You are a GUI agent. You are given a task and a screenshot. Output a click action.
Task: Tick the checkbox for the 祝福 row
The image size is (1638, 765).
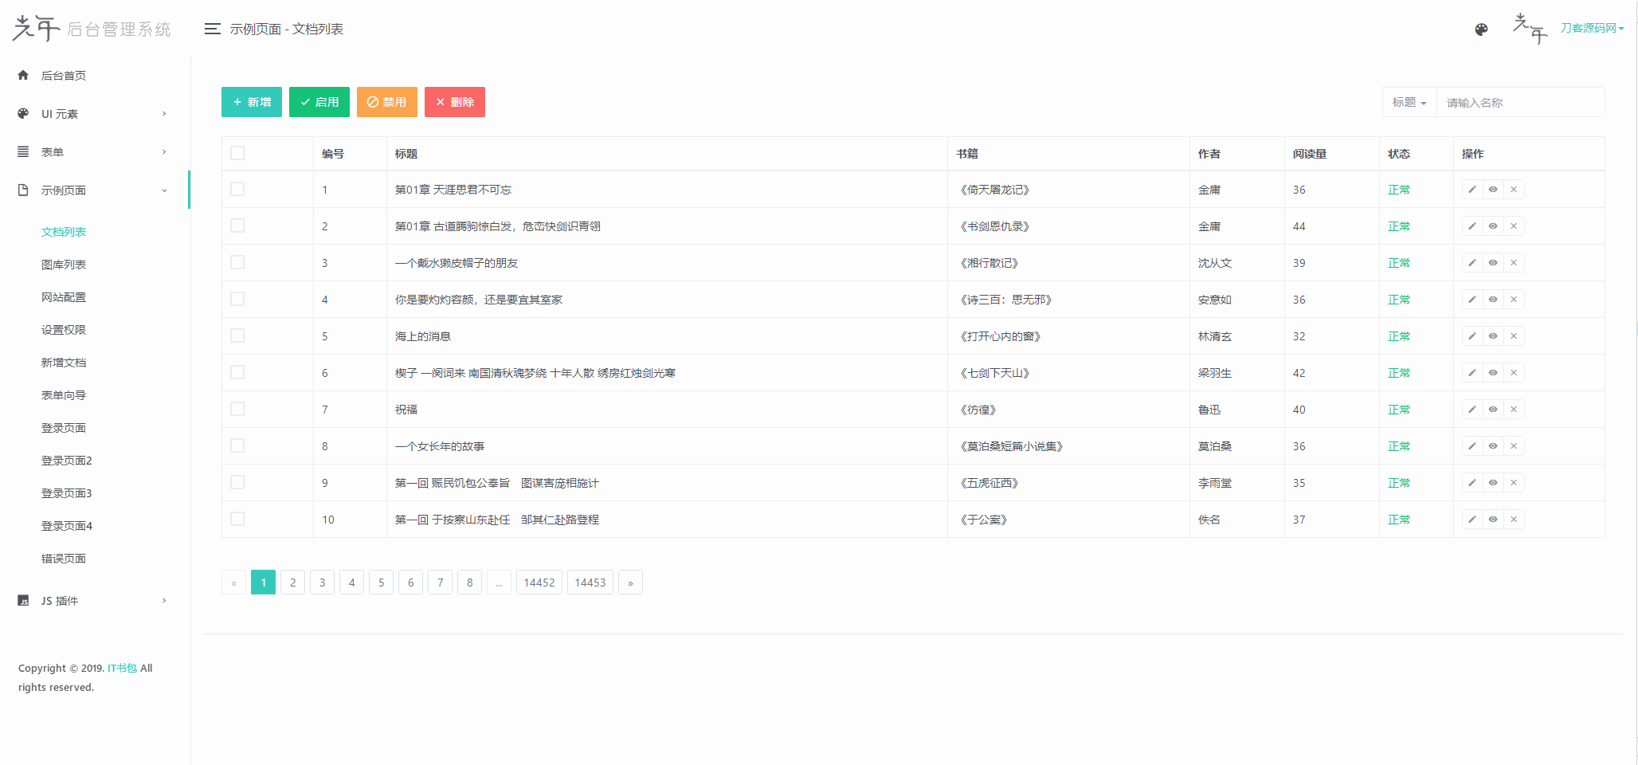(x=237, y=409)
